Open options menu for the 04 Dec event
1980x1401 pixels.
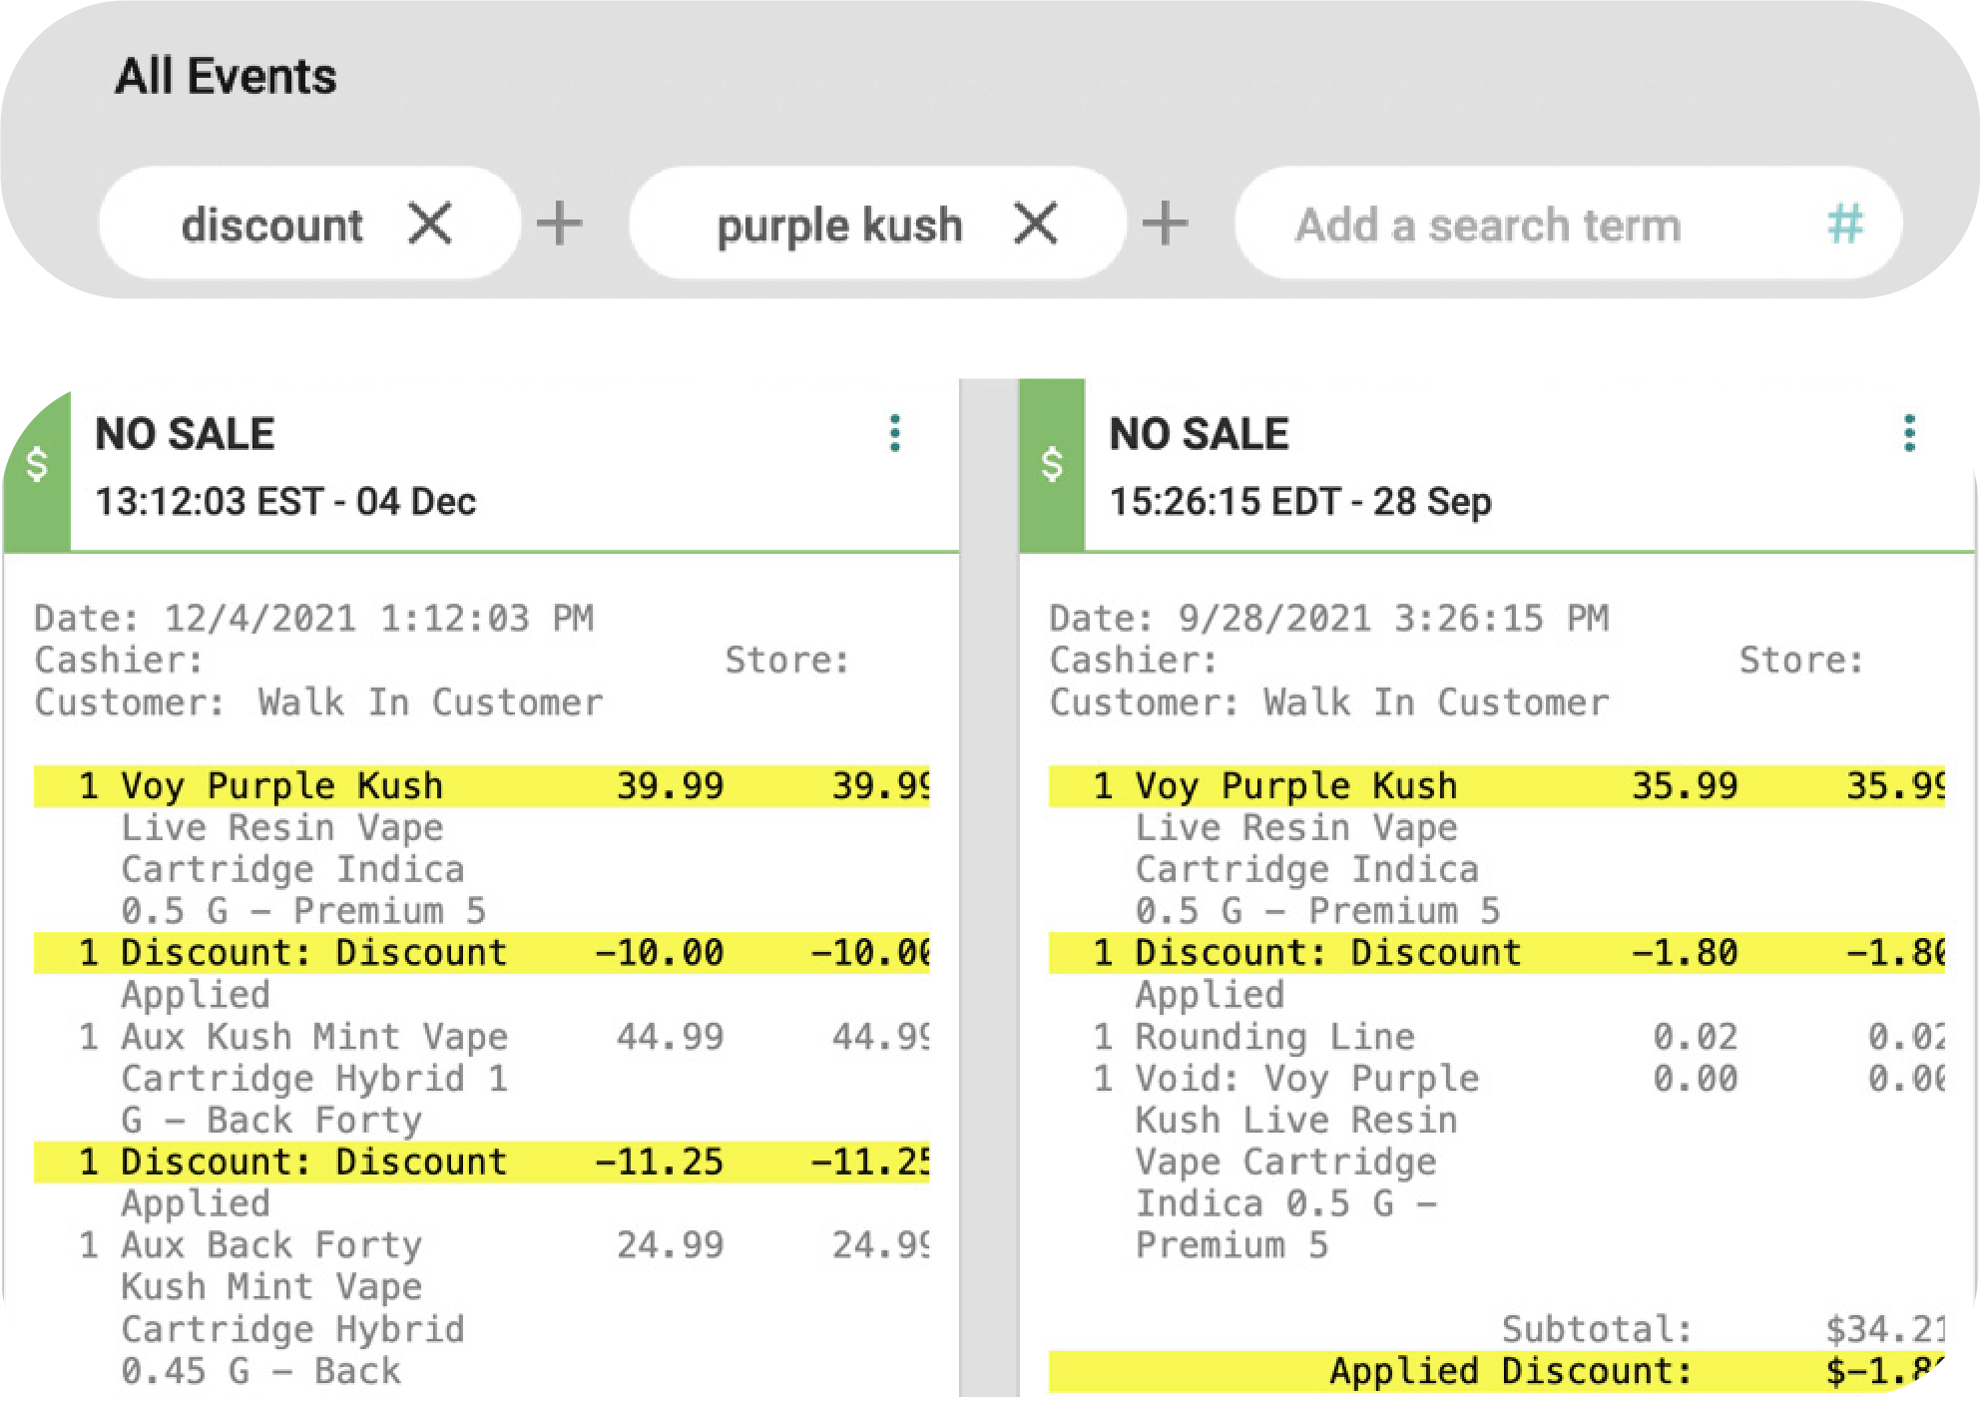(895, 433)
